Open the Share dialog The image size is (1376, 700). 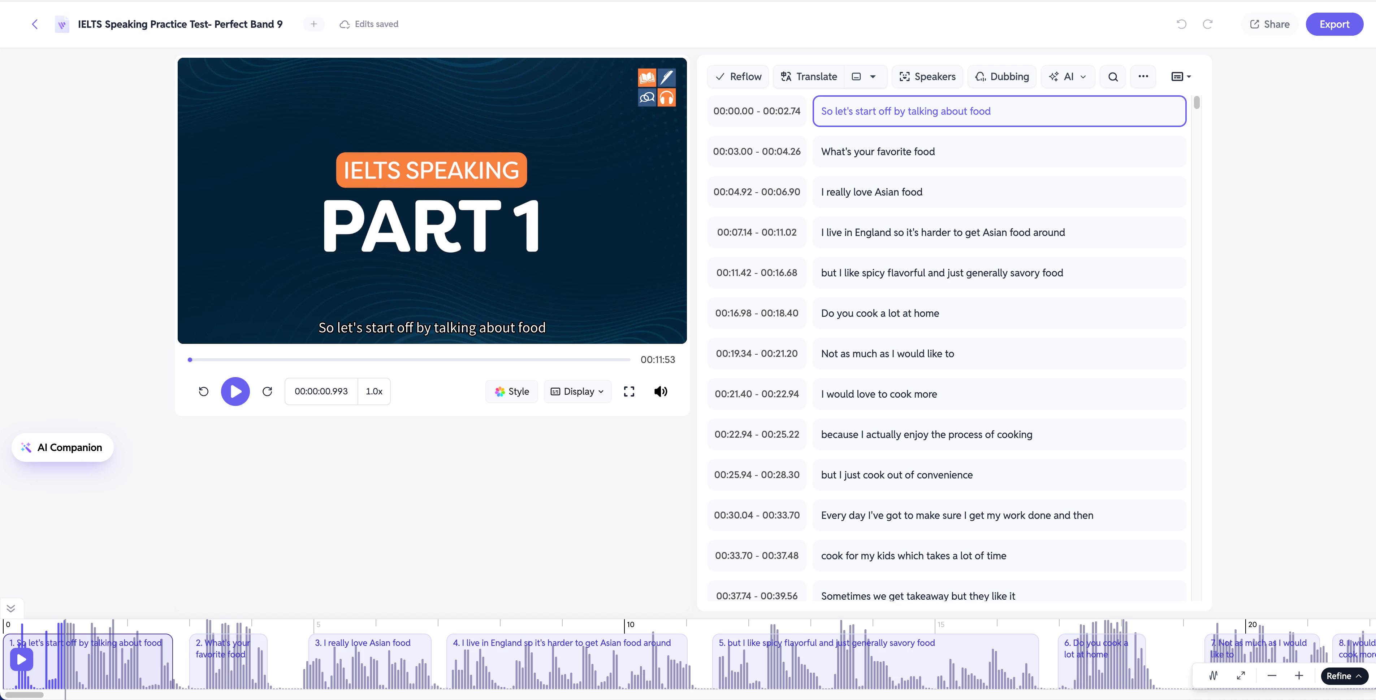(x=1270, y=24)
